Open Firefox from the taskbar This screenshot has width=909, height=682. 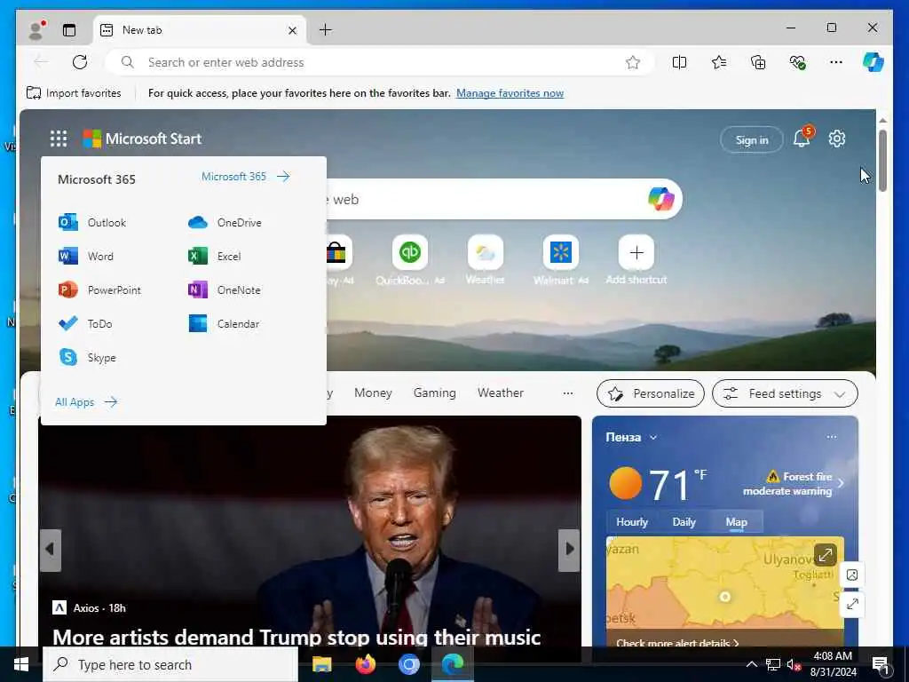coord(365,664)
